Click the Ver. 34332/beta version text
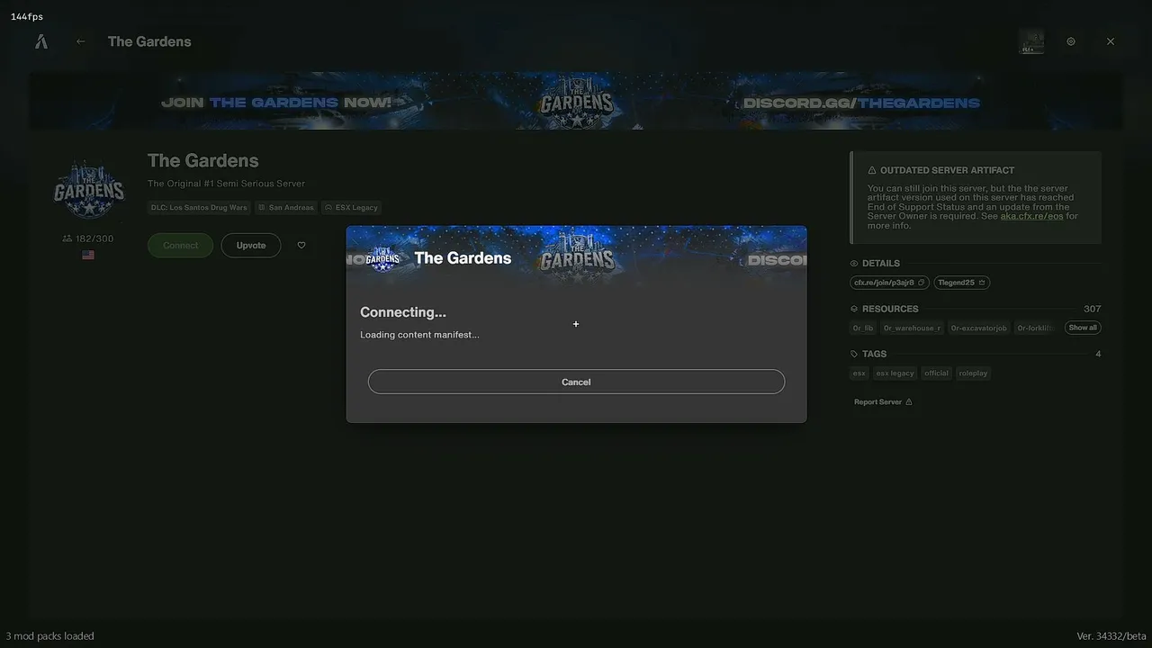The image size is (1152, 648). click(x=1111, y=636)
